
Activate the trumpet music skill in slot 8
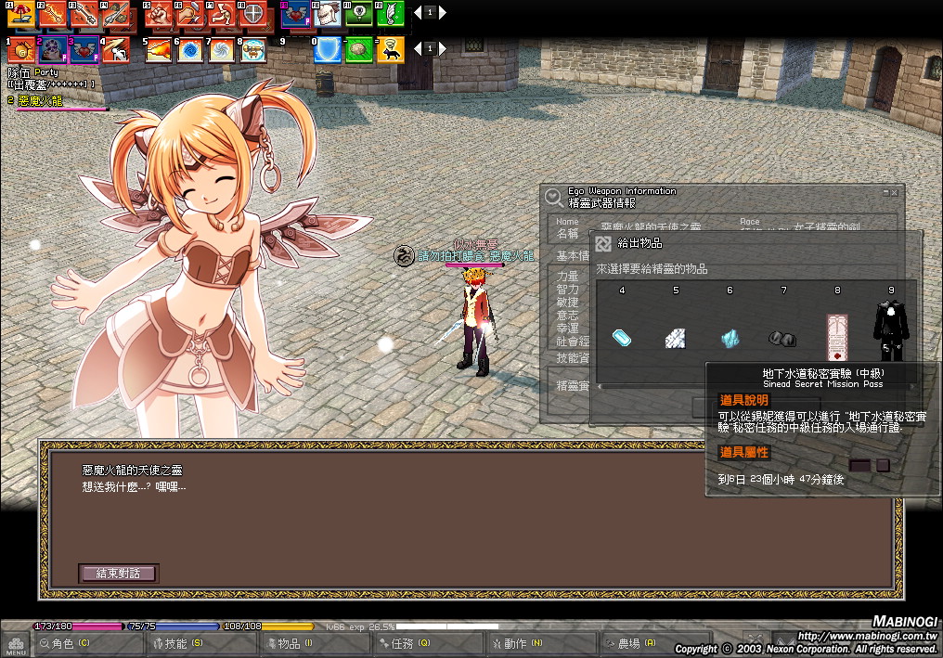252,49
